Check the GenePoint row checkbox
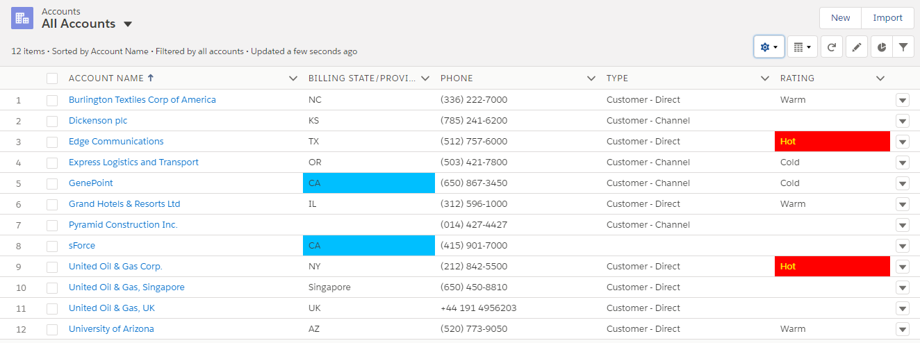The width and height of the screenshot is (920, 343). point(52,183)
